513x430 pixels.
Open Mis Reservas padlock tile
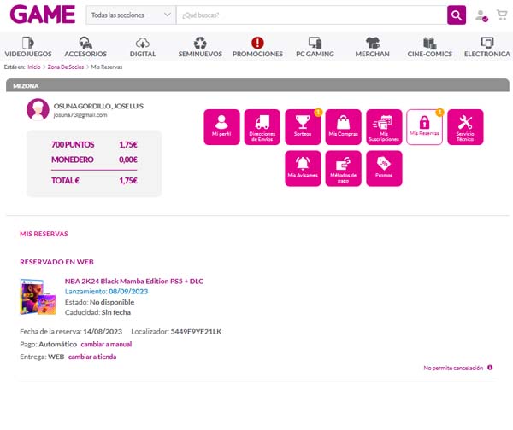click(x=424, y=127)
